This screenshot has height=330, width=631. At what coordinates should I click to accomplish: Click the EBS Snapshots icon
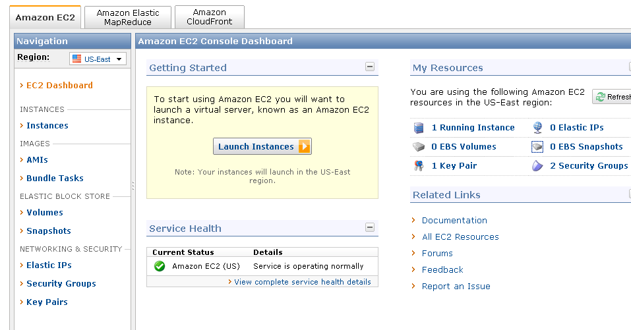tap(537, 147)
